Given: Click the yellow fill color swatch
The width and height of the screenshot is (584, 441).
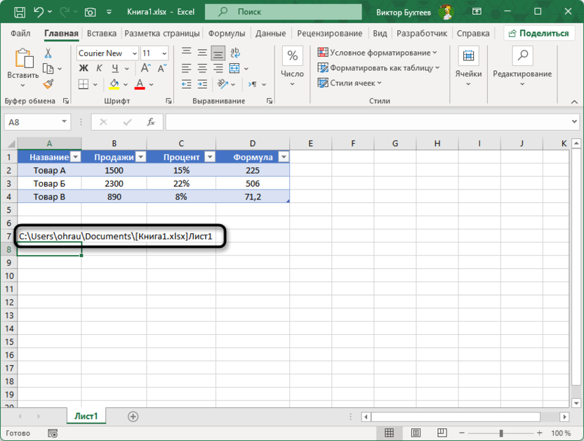Looking at the screenshot, I should [x=114, y=84].
